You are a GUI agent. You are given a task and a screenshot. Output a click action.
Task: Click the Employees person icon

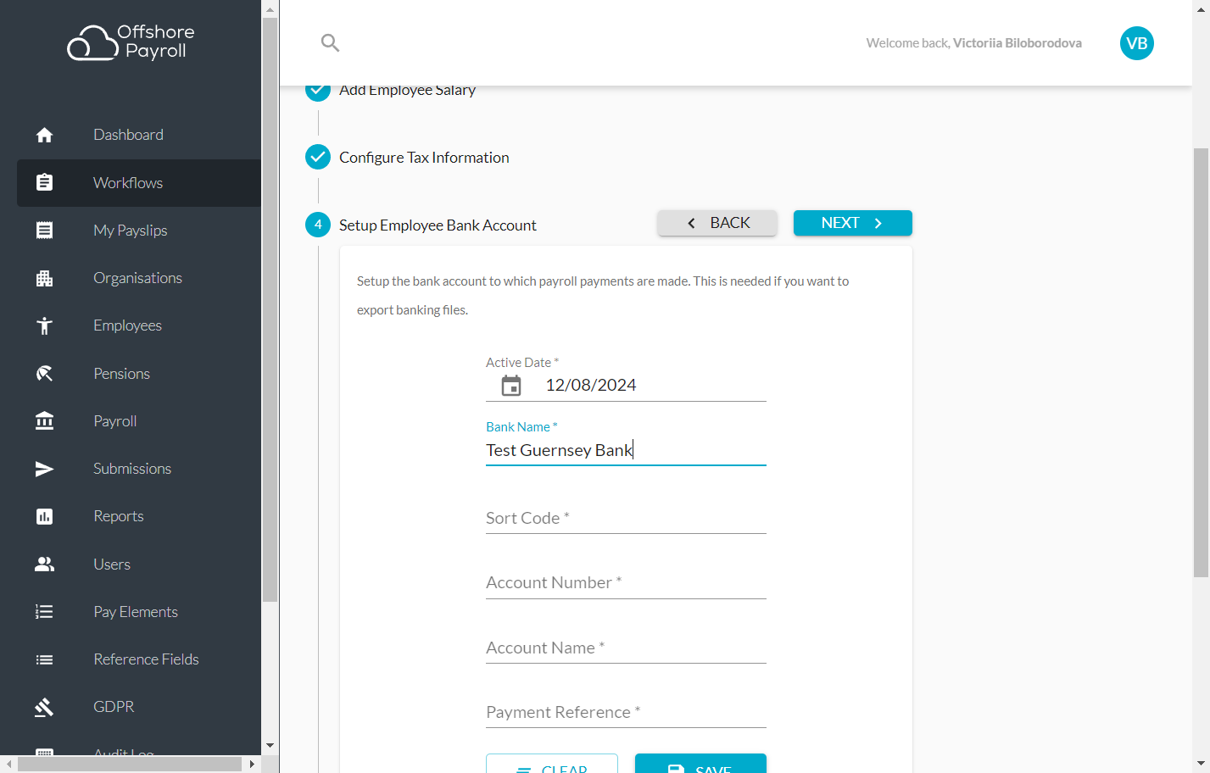pyautogui.click(x=45, y=325)
